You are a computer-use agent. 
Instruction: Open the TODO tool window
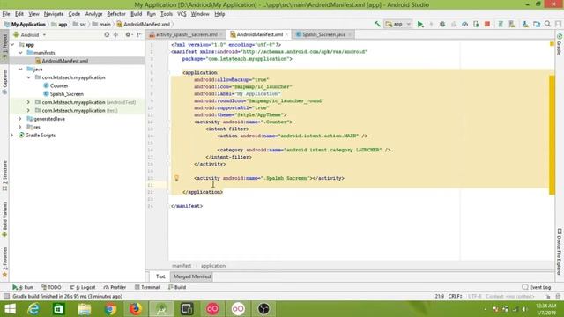[51, 287]
